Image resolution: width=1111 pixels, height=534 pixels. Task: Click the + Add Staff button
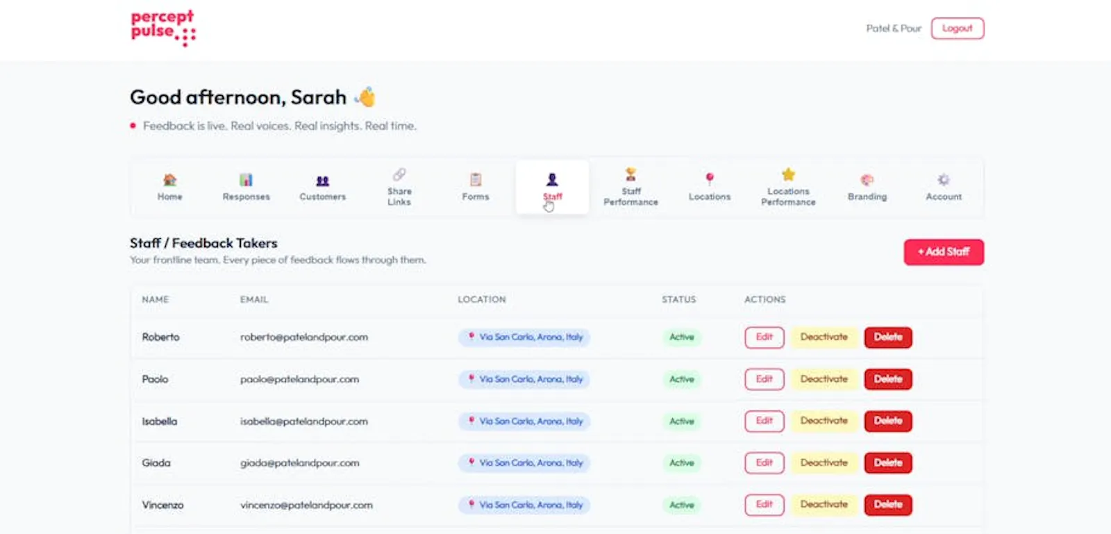point(944,252)
